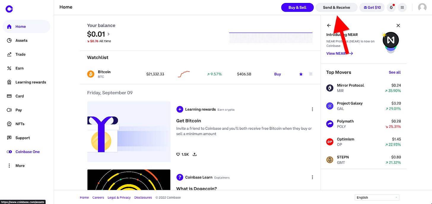Click the STEPN GMT icon

click(x=330, y=160)
